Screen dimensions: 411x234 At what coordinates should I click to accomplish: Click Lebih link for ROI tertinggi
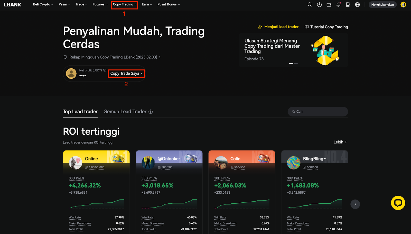pos(340,142)
